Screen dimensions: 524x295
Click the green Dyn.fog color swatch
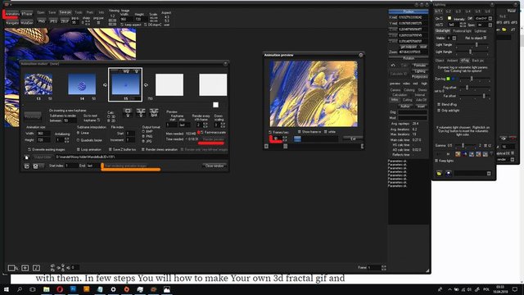[x=448, y=79]
